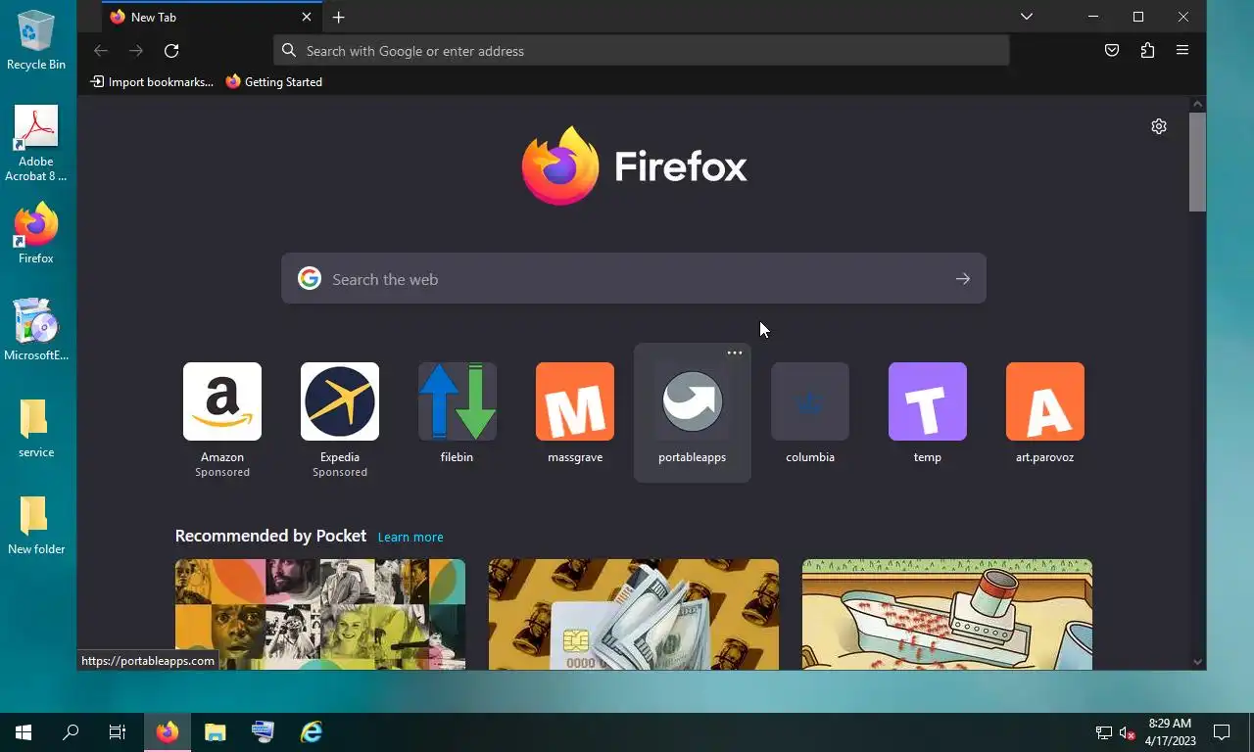
Task: Open the Getting Started bookmark
Action: tap(273, 82)
